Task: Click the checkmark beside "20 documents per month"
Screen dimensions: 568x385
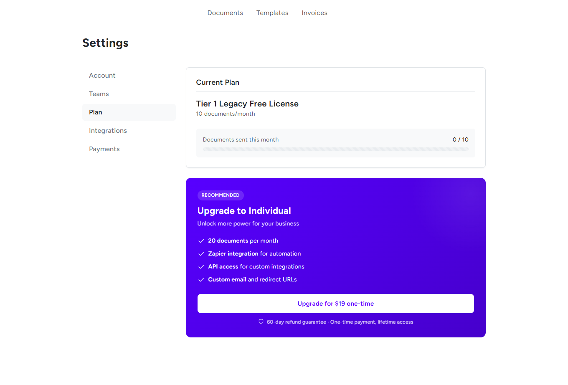Action: click(x=201, y=241)
